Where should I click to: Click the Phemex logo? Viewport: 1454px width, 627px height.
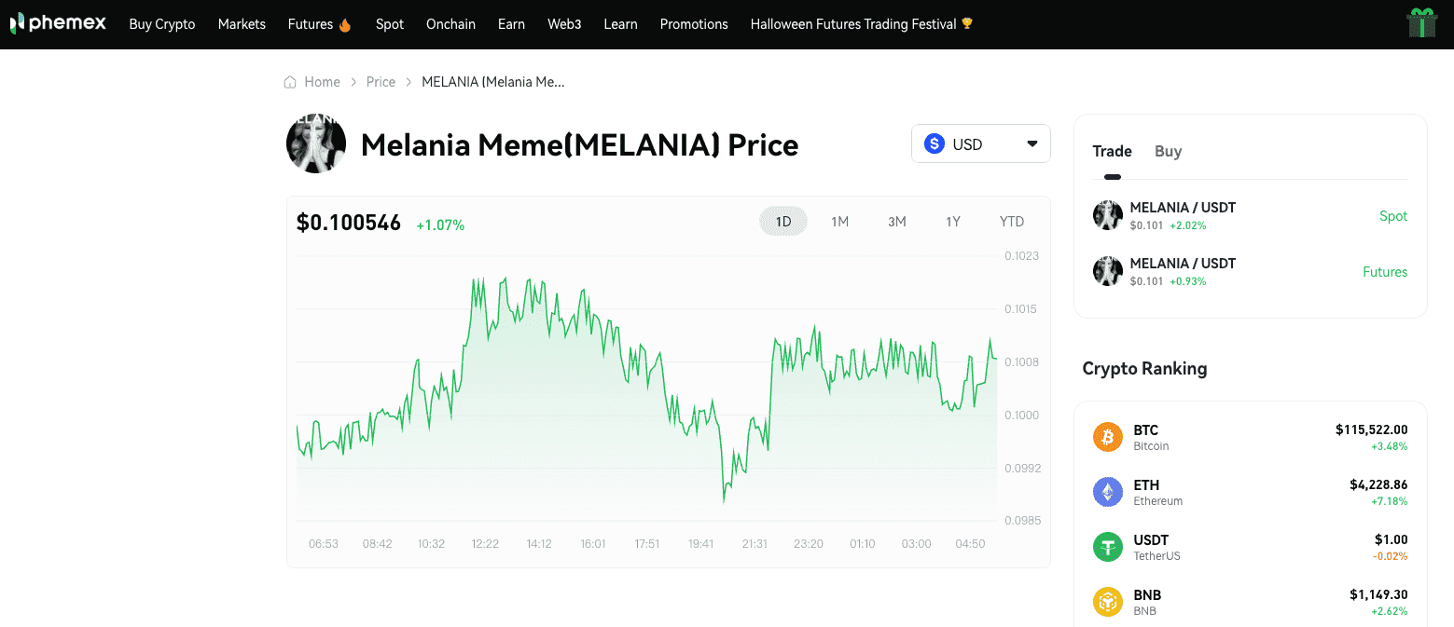click(58, 24)
